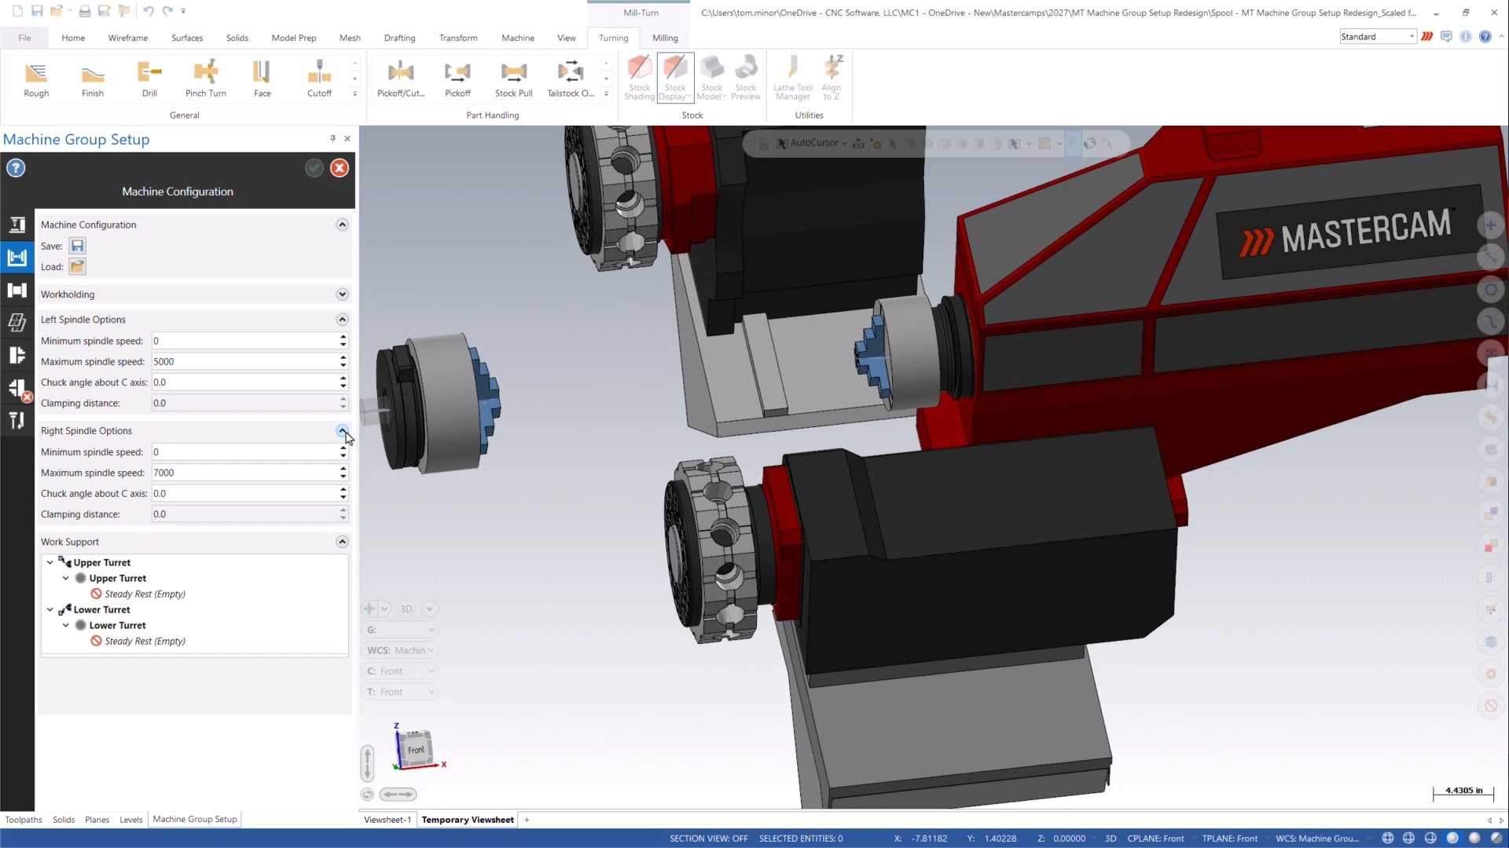Open bottom sidebar tool setup page
Image resolution: width=1509 pixels, height=848 pixels.
[17, 421]
